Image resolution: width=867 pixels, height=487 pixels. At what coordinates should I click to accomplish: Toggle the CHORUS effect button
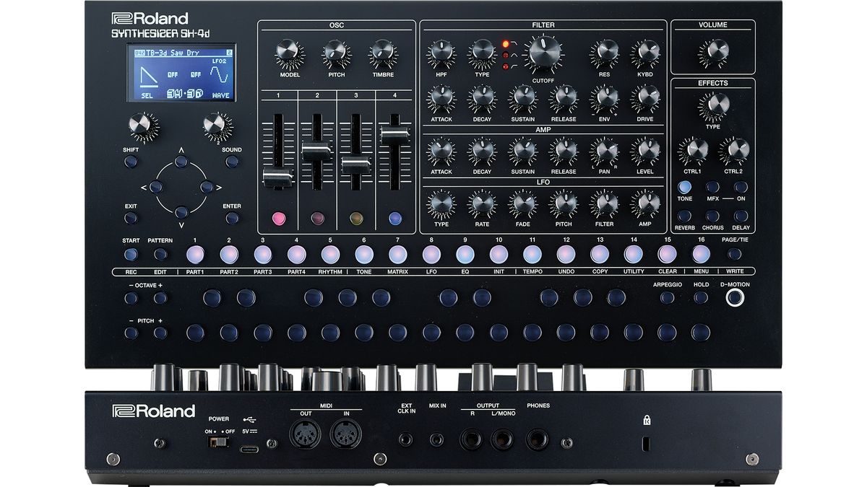pyautogui.click(x=712, y=216)
